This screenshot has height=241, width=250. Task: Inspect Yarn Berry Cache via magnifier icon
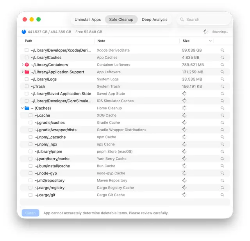click(x=222, y=159)
